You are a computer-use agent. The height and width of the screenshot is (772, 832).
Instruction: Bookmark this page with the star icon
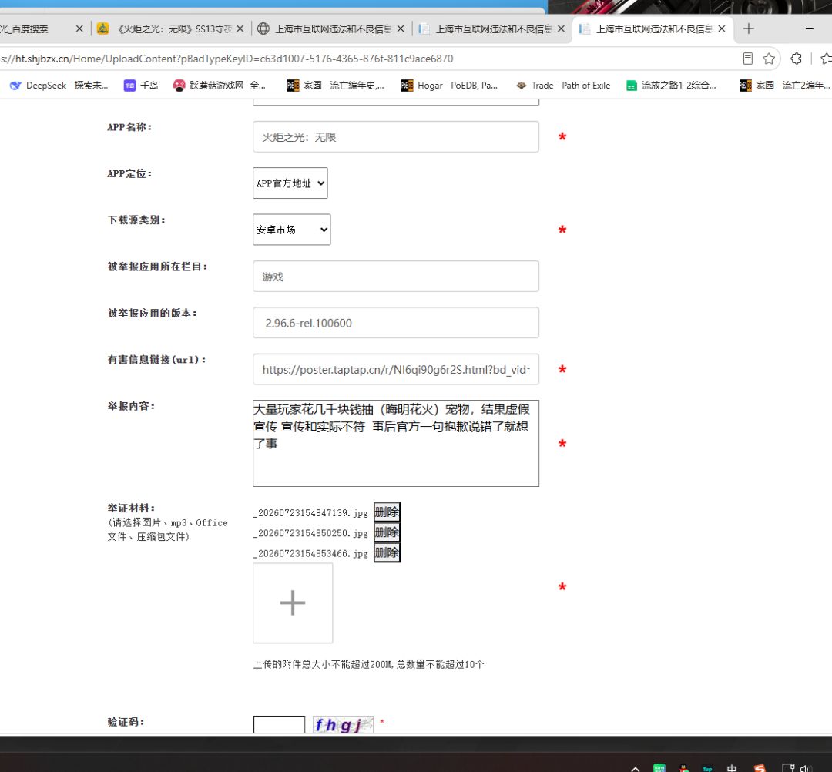pyautogui.click(x=769, y=59)
